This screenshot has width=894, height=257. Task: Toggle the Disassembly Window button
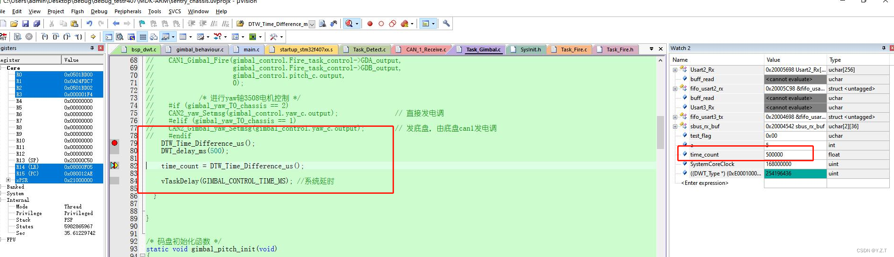pyautogui.click(x=120, y=36)
